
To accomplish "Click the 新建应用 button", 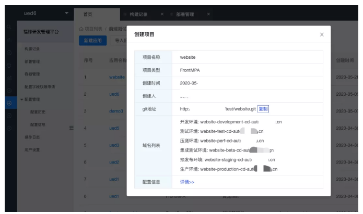I will pyautogui.click(x=92, y=41).
